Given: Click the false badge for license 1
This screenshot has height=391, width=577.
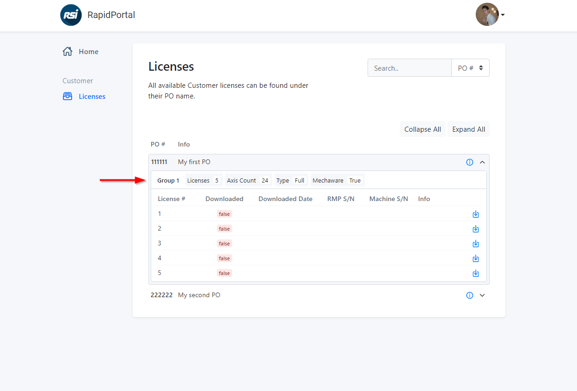Looking at the screenshot, I should [224, 214].
